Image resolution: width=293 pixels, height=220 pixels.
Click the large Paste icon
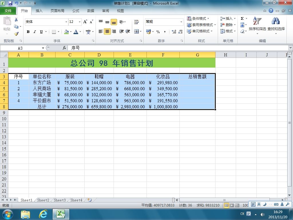[7, 21]
